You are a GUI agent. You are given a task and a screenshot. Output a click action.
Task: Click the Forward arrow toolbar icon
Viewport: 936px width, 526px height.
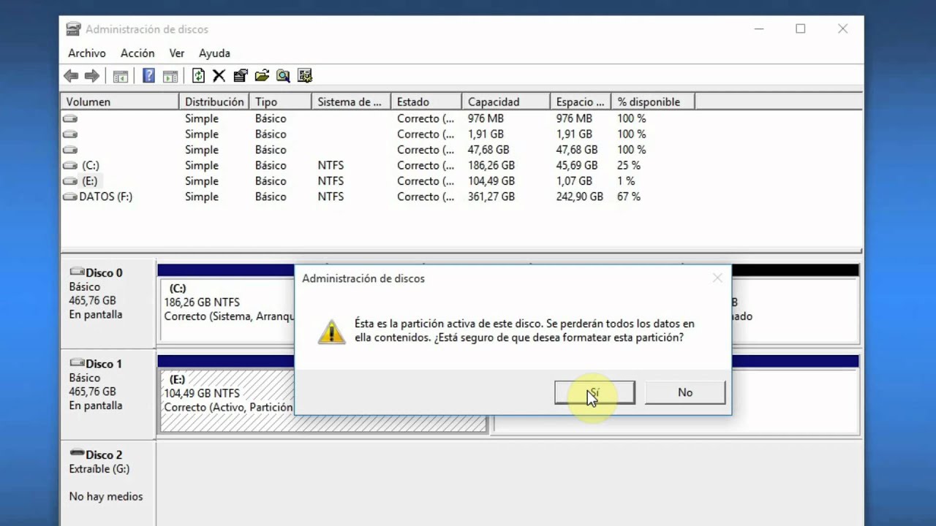pos(92,76)
